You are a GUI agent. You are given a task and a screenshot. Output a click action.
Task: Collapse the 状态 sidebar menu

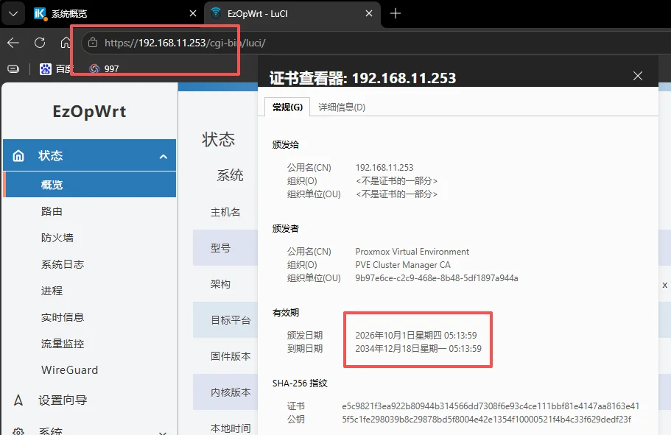164,157
